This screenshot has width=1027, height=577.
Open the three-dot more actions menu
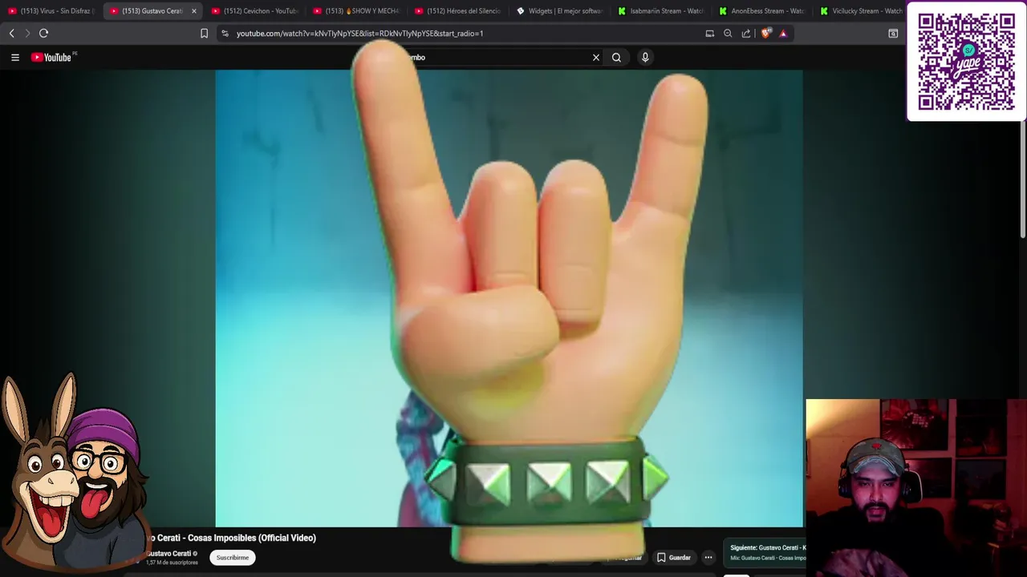pos(708,558)
